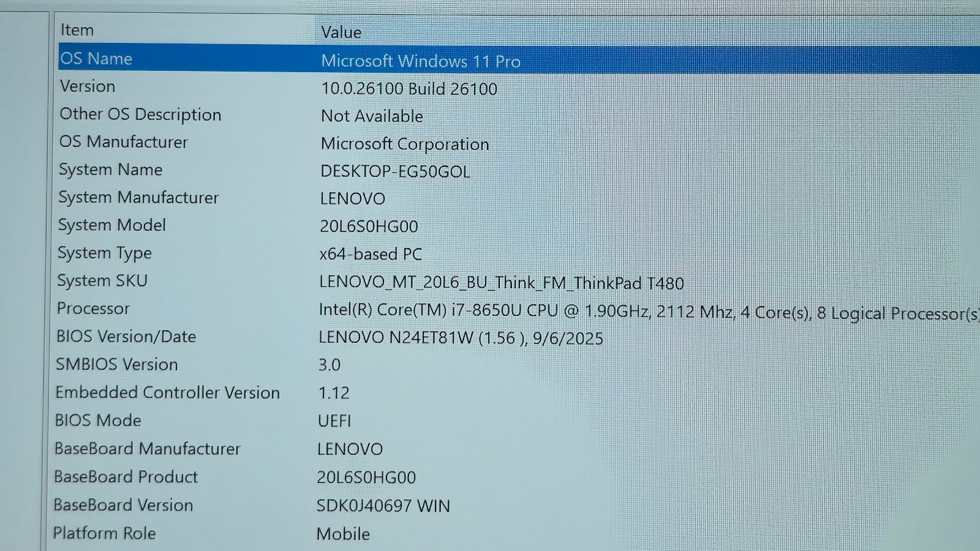Select the Mobile value
The width and height of the screenshot is (980, 551).
pyautogui.click(x=343, y=534)
